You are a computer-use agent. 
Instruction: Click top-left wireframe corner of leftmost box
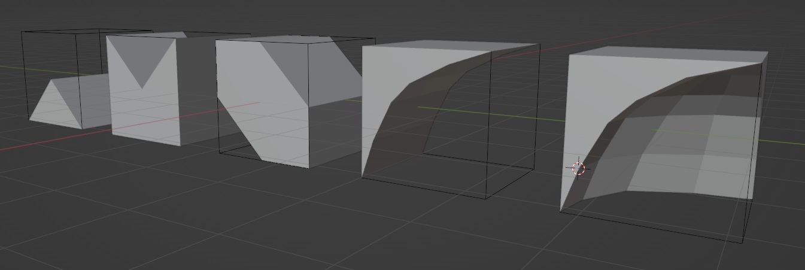(22, 32)
